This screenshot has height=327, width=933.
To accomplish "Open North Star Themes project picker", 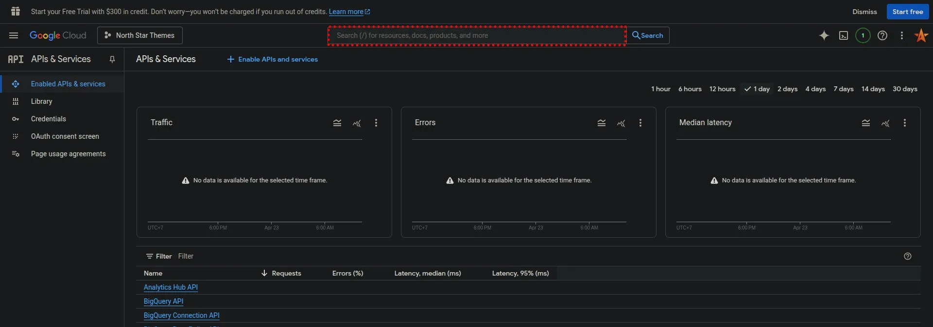I will 140,35.
